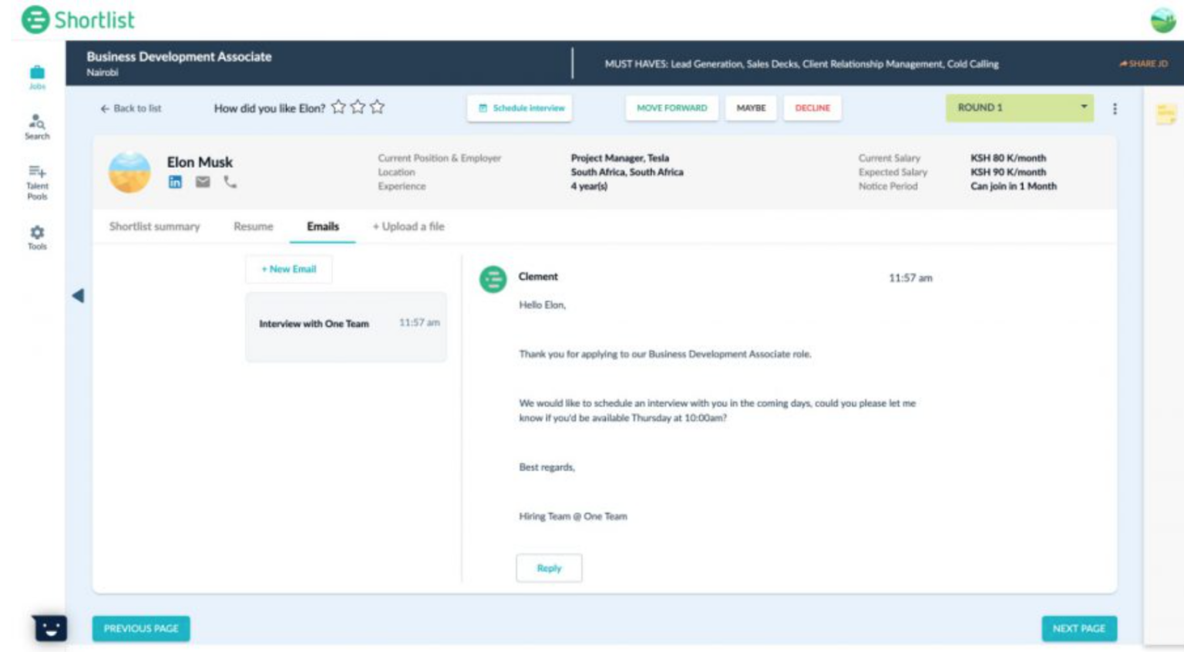Image resolution: width=1184 pixels, height=652 pixels.
Task: Open the ROUND 1 dropdown
Action: tap(1019, 108)
